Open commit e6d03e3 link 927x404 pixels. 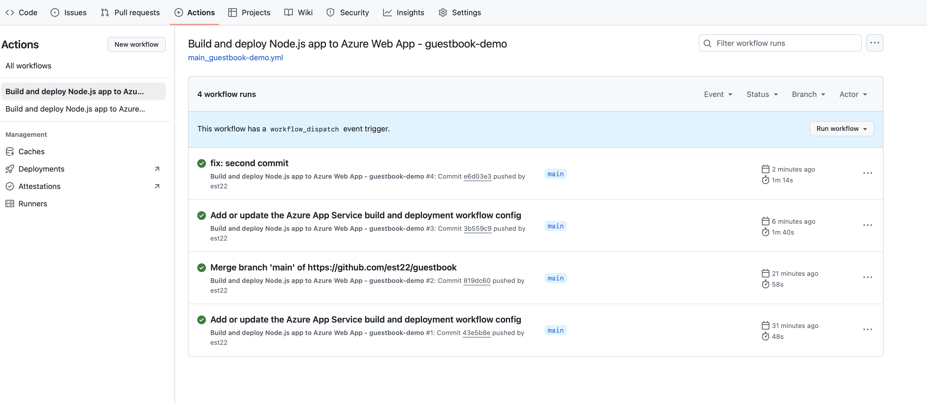[x=477, y=176]
